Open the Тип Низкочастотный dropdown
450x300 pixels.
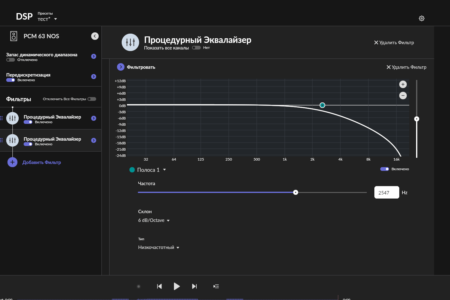(159, 247)
